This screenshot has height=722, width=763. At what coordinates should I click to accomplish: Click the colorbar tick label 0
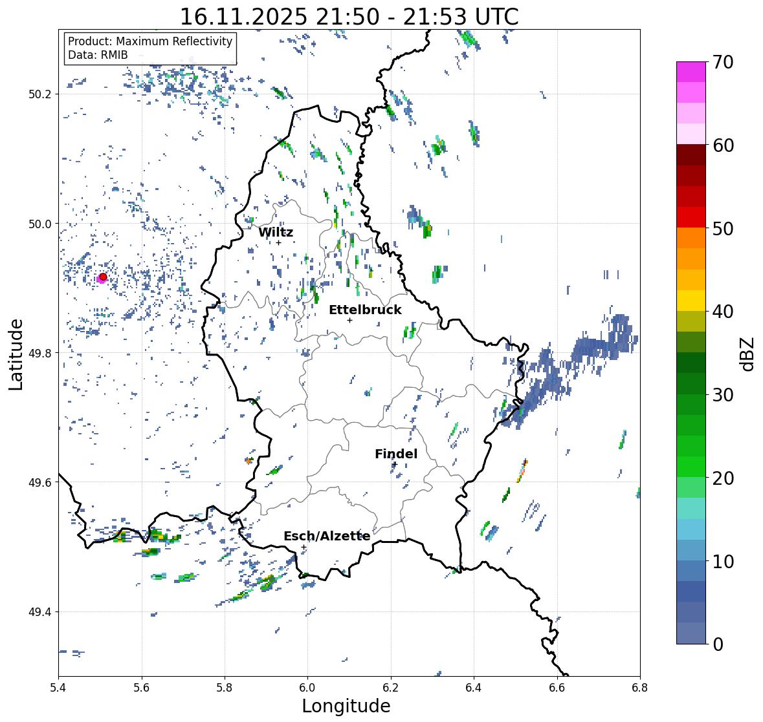coord(718,644)
